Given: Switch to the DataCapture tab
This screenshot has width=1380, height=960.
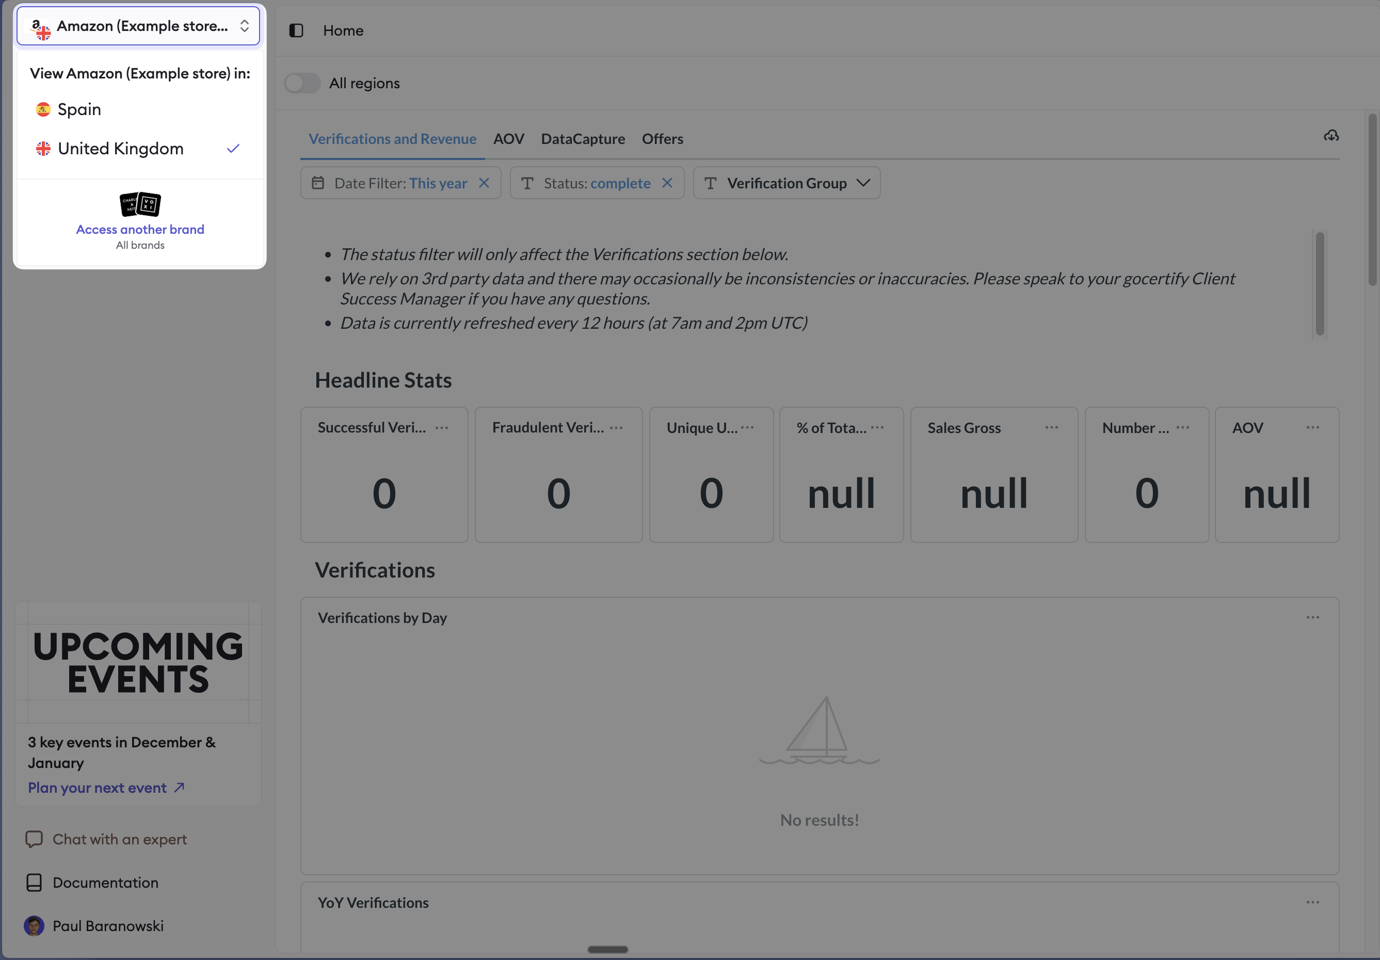Looking at the screenshot, I should coord(583,139).
